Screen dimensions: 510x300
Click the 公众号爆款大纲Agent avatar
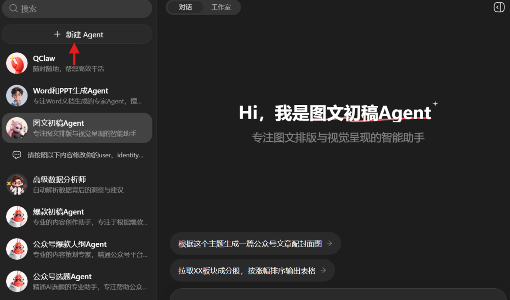[17, 249]
